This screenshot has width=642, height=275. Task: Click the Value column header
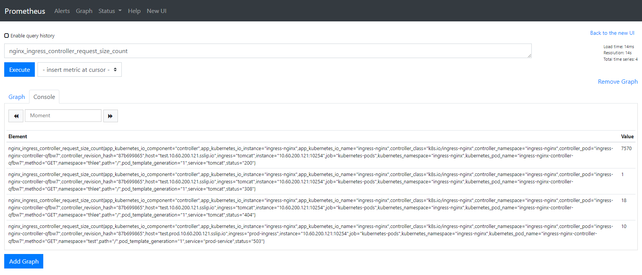pyautogui.click(x=627, y=137)
